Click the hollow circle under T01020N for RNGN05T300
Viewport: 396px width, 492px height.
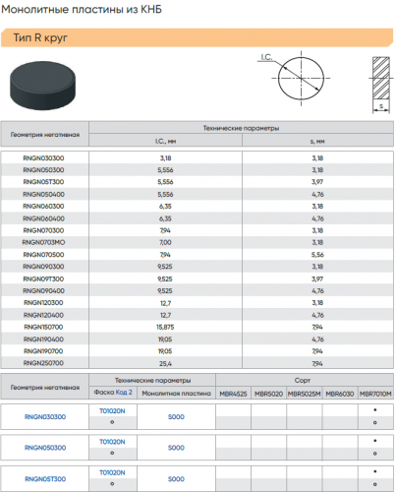[112, 484]
